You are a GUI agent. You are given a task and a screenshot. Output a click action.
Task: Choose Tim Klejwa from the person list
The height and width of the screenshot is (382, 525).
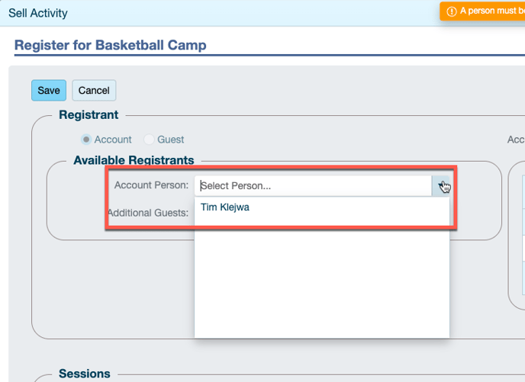(225, 207)
